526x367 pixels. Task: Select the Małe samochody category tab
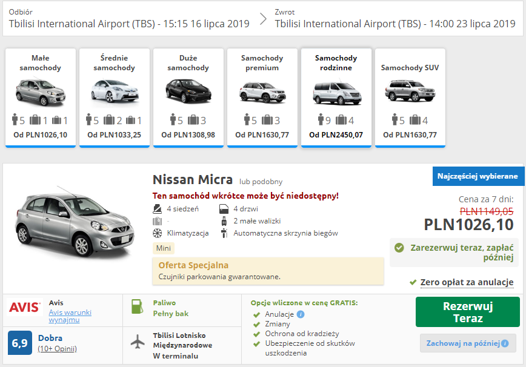(41, 98)
